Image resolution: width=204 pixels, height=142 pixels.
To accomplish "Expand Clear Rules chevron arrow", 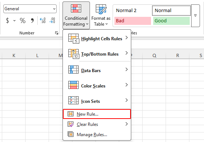I will [126, 124].
